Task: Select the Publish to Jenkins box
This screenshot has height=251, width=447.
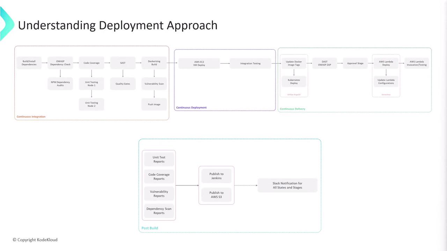Action: [217, 176]
